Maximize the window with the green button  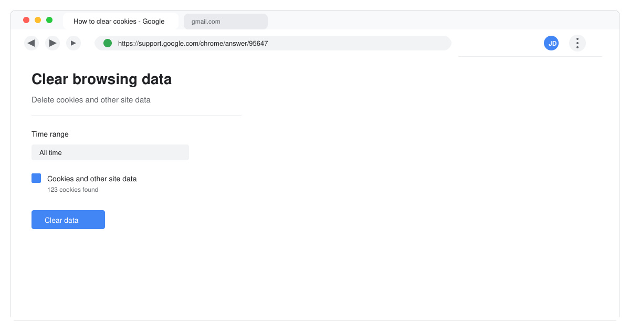click(x=49, y=20)
